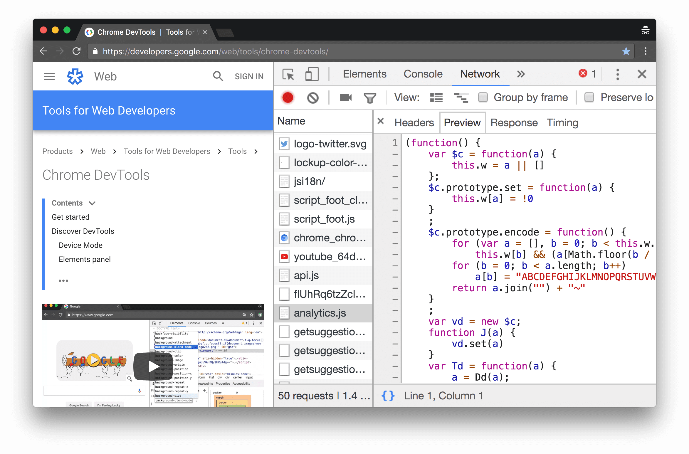The image size is (689, 454).
Task: Click the clear network log icon
Action: (313, 97)
